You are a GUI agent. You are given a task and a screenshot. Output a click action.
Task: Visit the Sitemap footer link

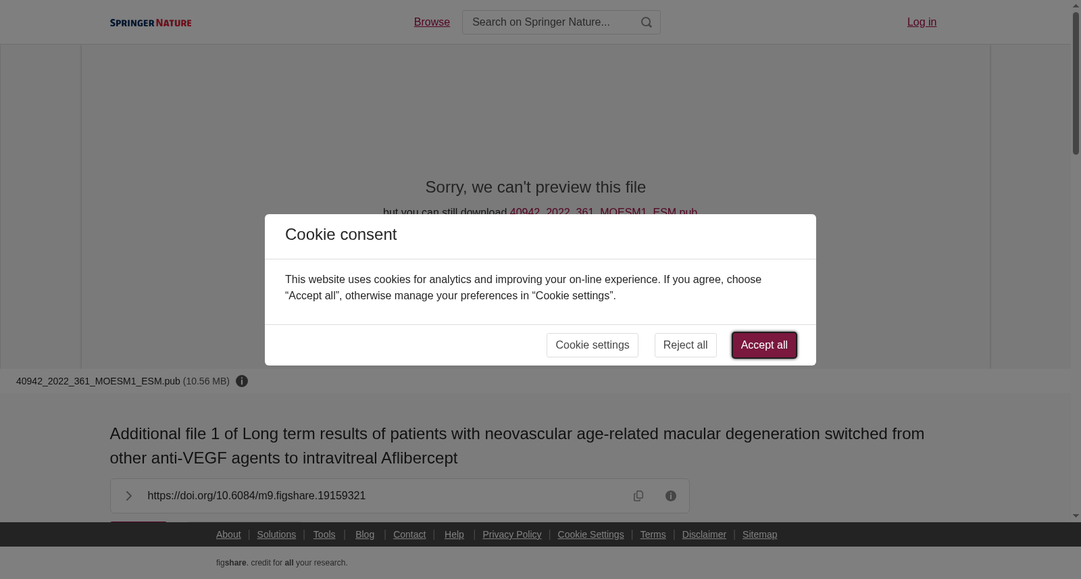759,534
